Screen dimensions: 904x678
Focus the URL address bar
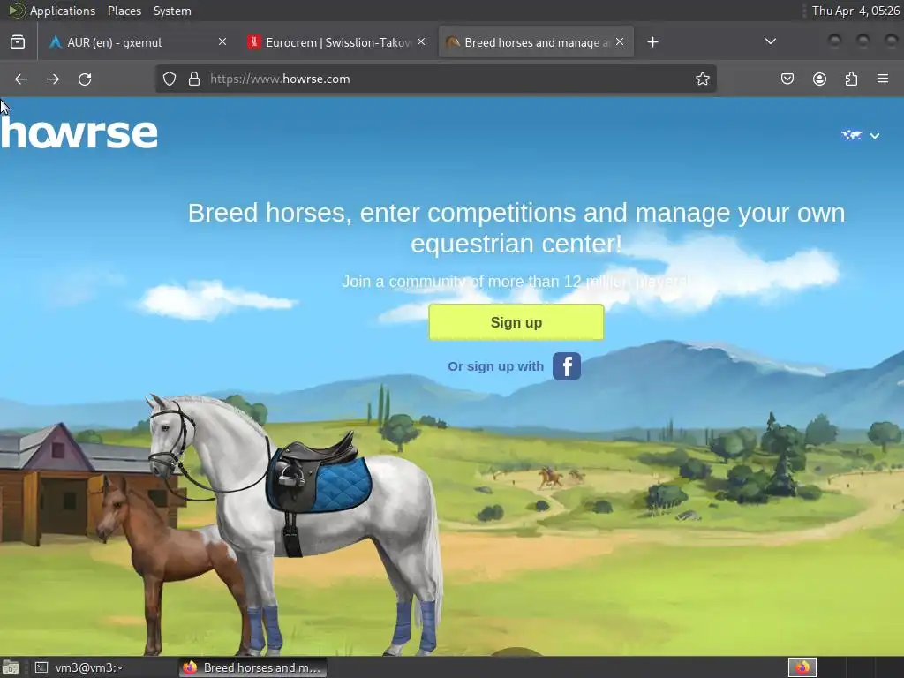coord(435,79)
